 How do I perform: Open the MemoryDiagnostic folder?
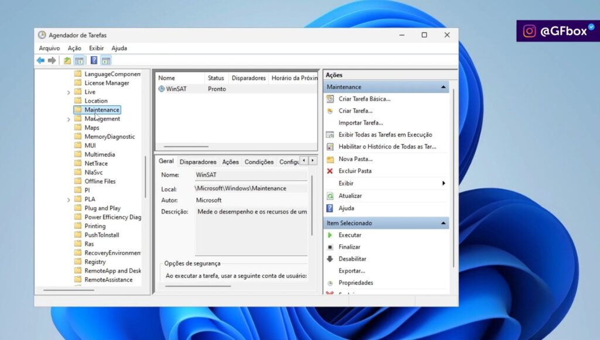tap(110, 136)
